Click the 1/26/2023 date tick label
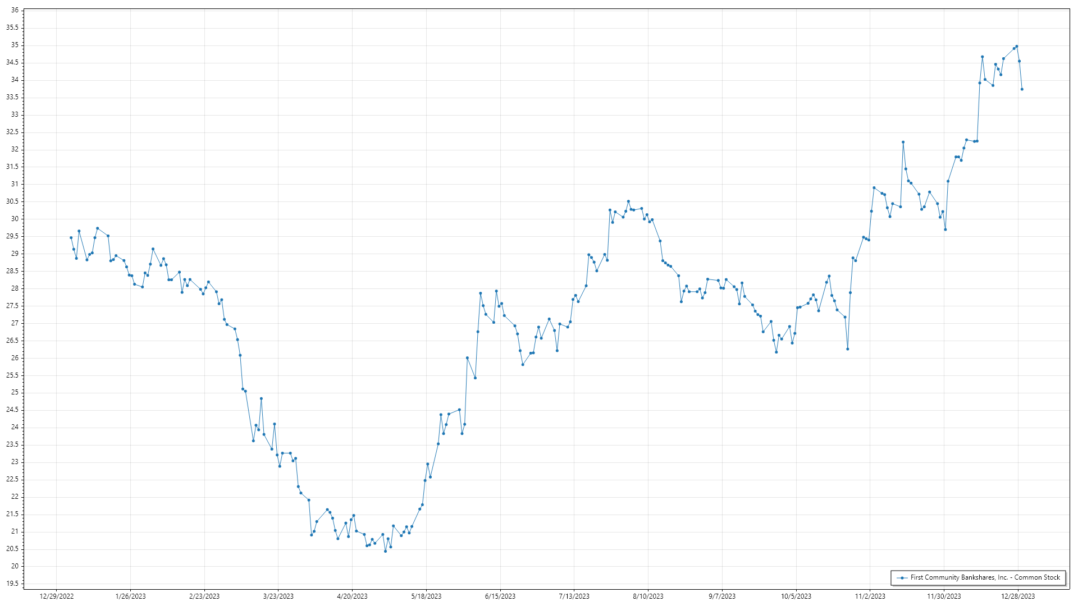The width and height of the screenshot is (1078, 606). pyautogui.click(x=130, y=596)
